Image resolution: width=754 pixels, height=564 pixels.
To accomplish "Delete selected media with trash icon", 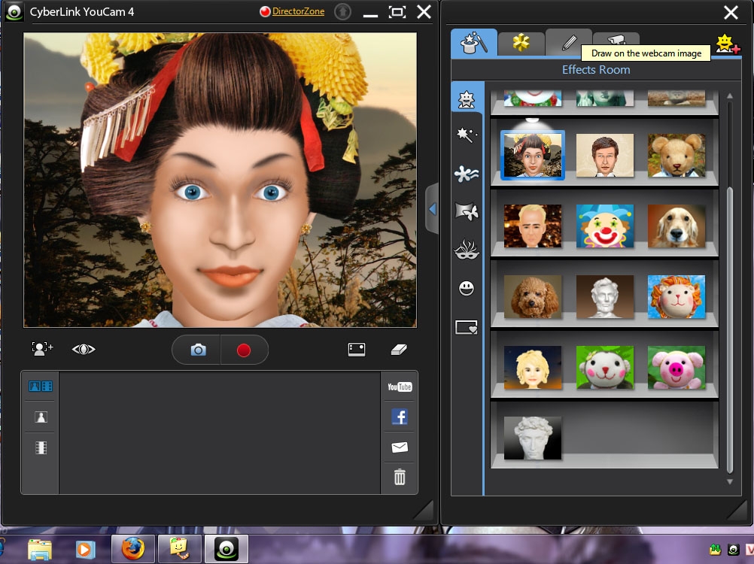I will click(400, 477).
